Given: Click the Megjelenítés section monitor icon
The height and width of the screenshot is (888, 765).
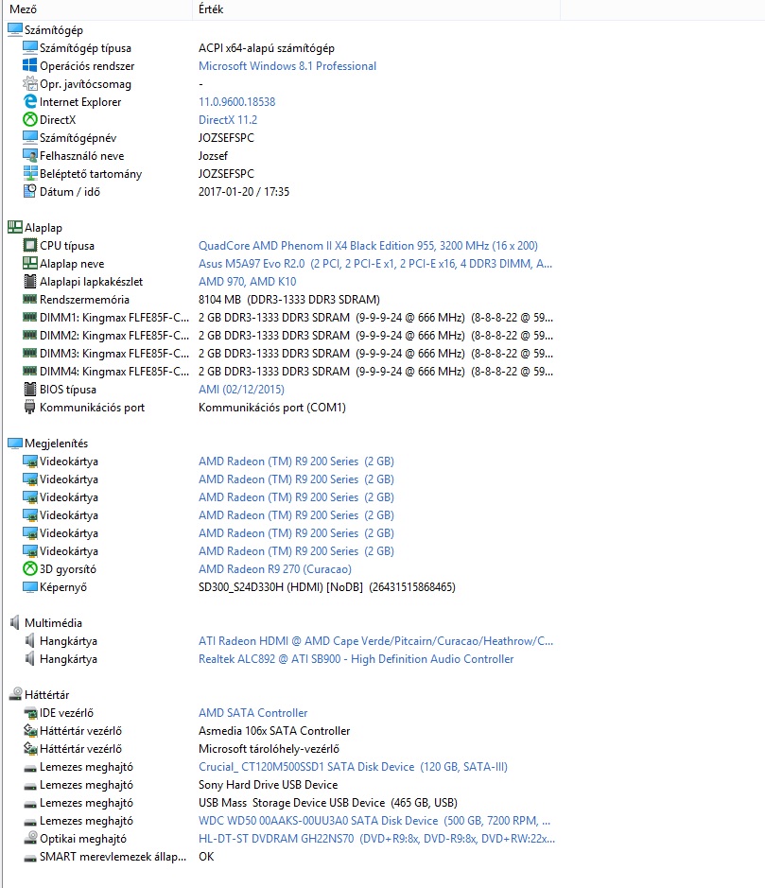Looking at the screenshot, I should pyautogui.click(x=15, y=443).
